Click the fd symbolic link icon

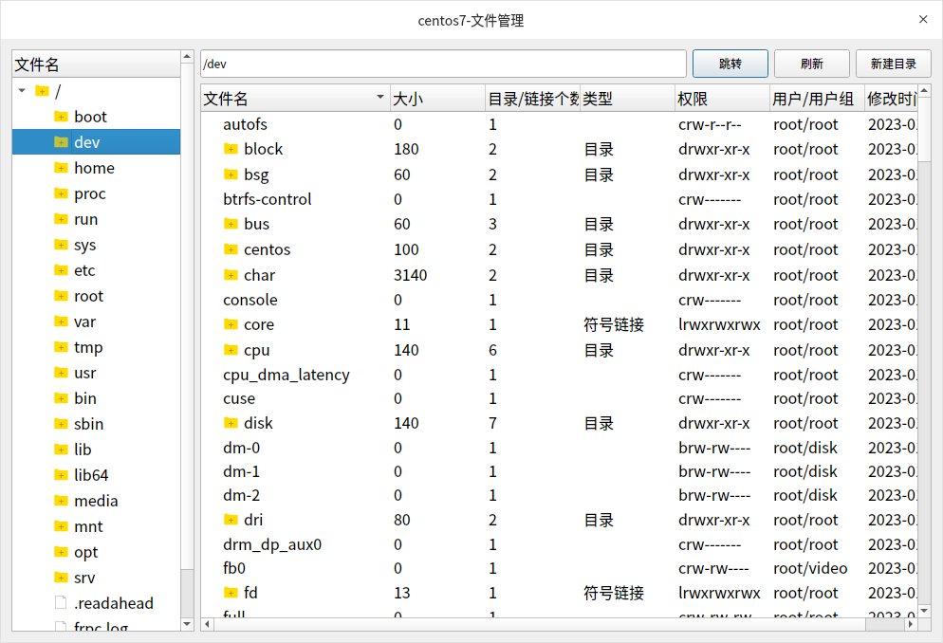(x=231, y=593)
